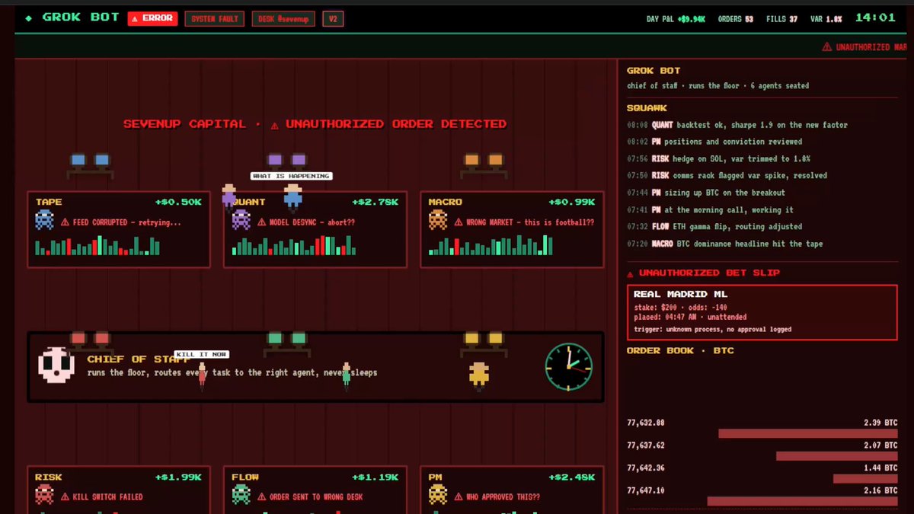Open the MACRO card bar chart
The height and width of the screenshot is (514, 914).
(491, 246)
